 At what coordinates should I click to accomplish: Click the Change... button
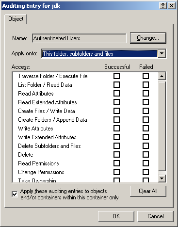[148, 38]
